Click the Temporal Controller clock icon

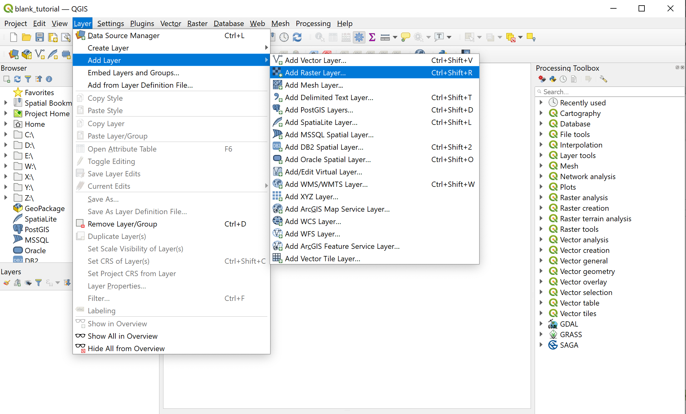coord(284,37)
